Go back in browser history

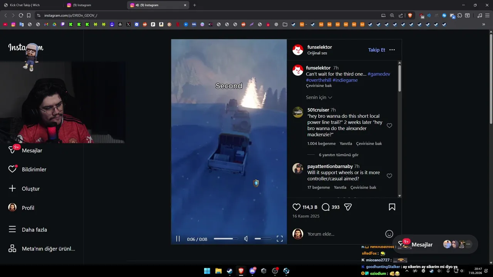[5, 15]
